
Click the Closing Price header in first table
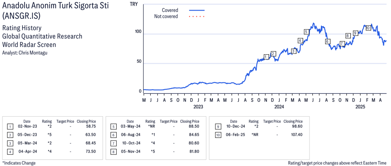86,122
